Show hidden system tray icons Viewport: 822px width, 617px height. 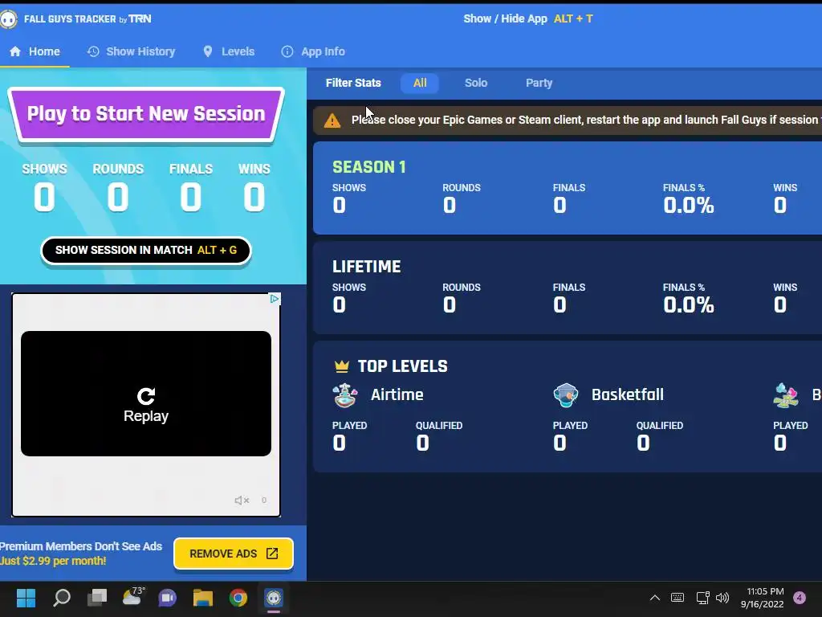click(655, 598)
